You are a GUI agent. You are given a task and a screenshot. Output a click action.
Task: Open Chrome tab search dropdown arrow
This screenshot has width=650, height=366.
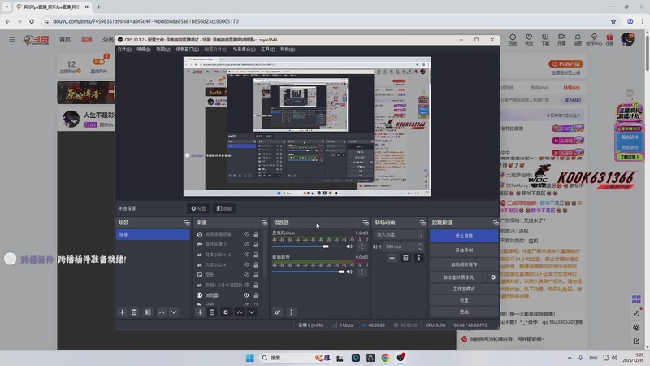(6, 7)
